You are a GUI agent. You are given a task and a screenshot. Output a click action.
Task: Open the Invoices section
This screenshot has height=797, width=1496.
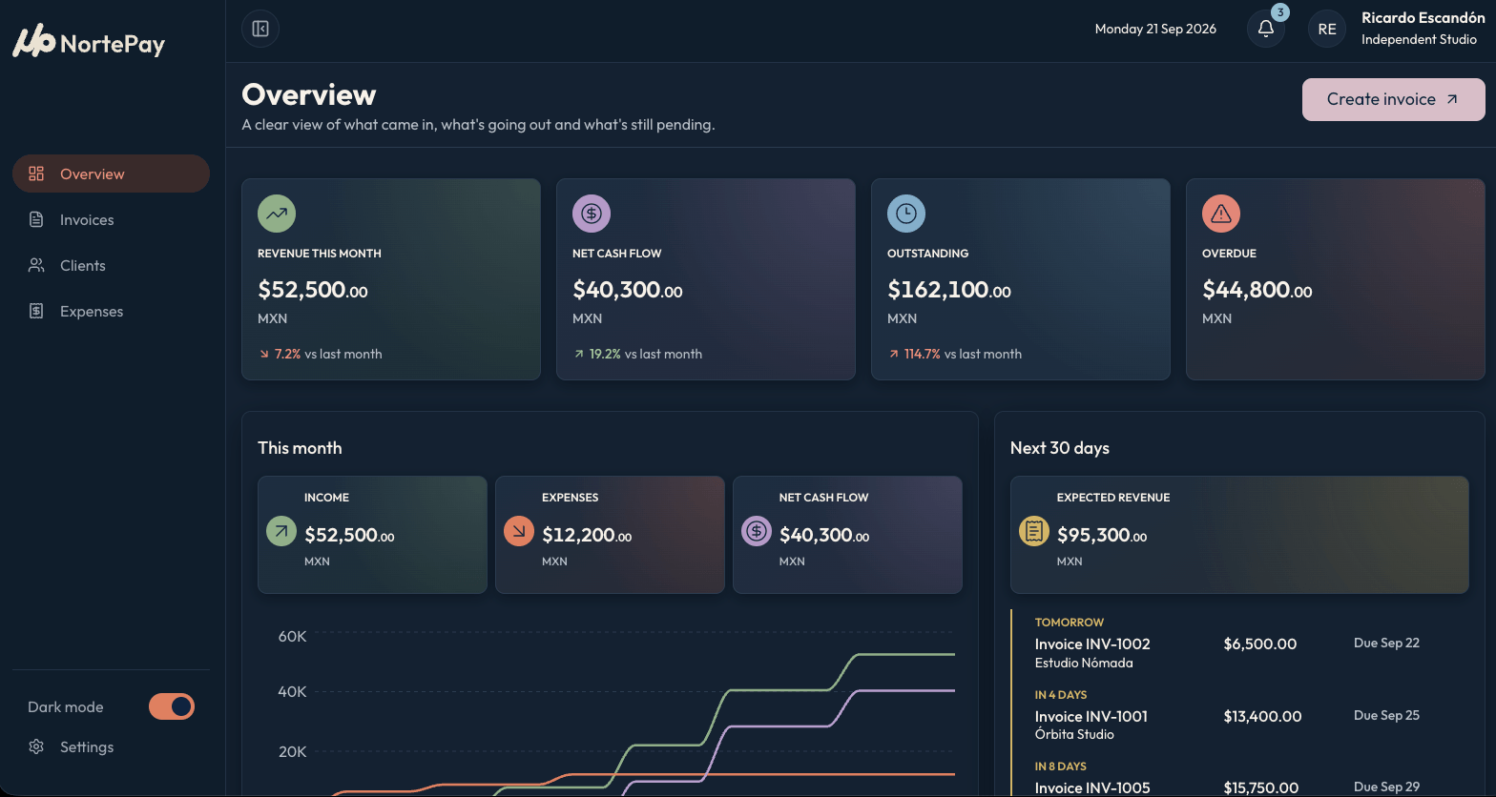pos(111,219)
